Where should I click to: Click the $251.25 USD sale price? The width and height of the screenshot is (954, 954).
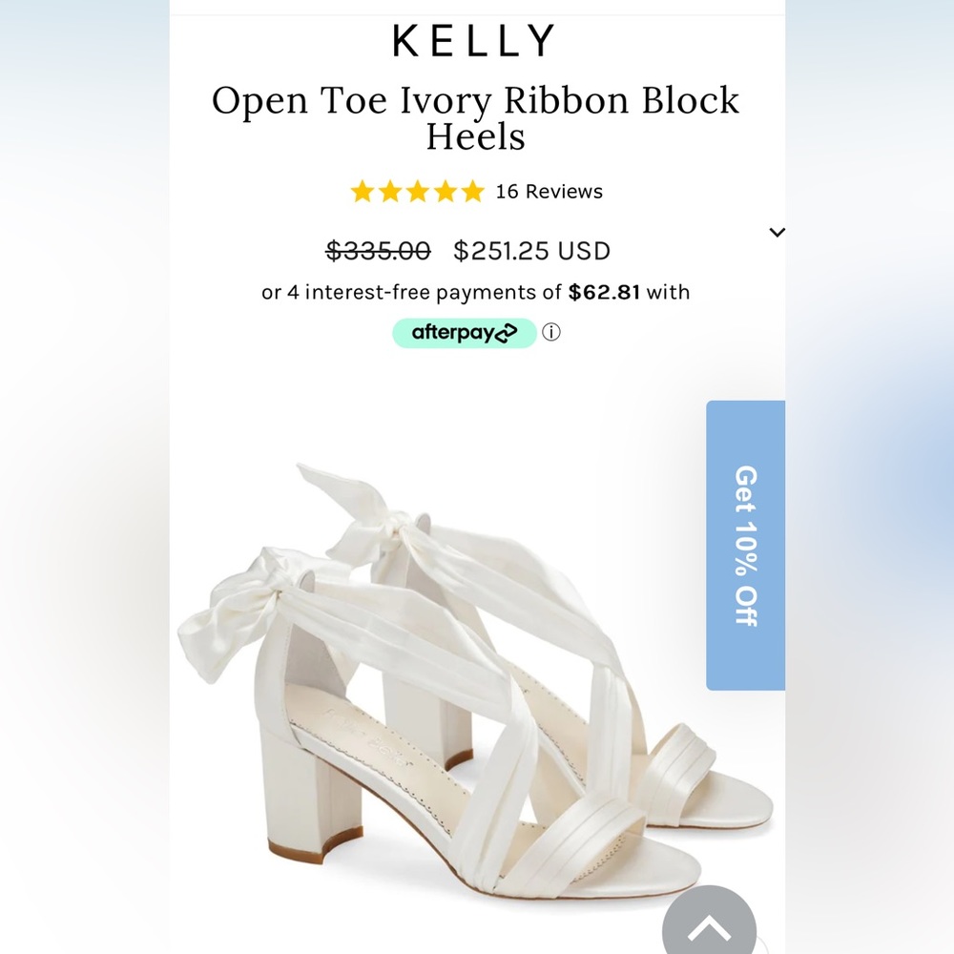click(531, 251)
